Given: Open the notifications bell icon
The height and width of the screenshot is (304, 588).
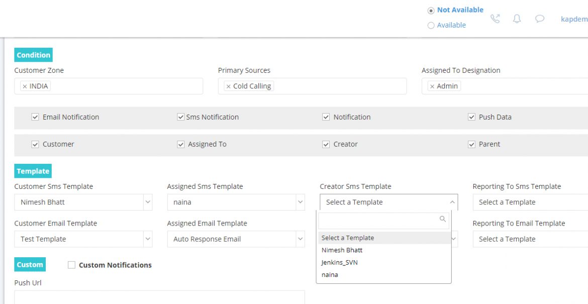Looking at the screenshot, I should pos(517,19).
